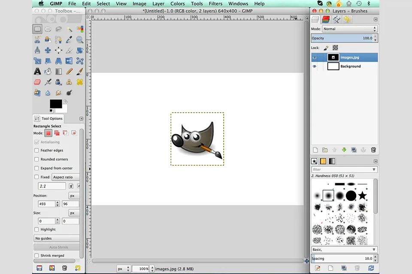Open the Layer menu
Image resolution: width=412 pixels, height=274 pixels.
(x=158, y=4)
